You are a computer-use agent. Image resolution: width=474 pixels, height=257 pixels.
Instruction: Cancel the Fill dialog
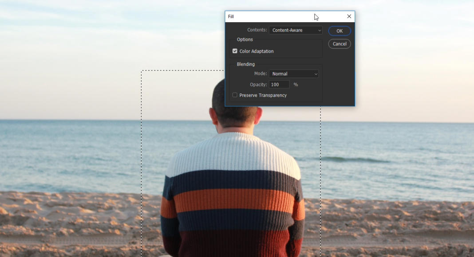340,44
